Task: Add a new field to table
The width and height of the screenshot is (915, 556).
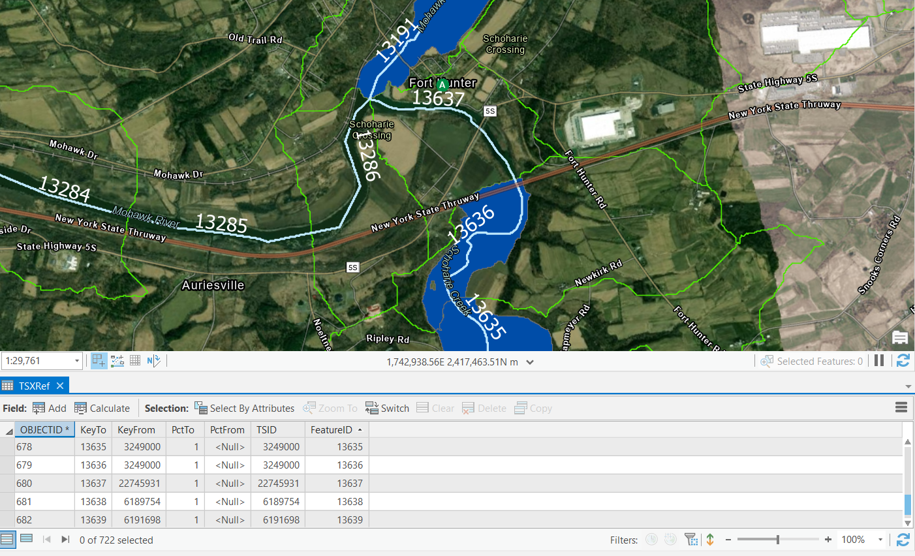Action: (50, 408)
